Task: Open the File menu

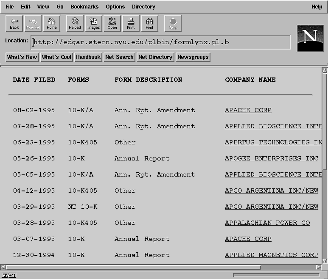Action: (9, 7)
